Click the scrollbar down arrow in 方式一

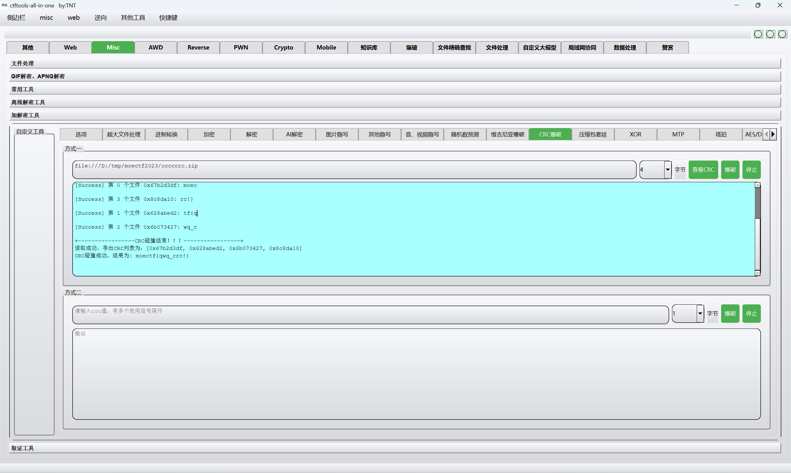(x=758, y=273)
